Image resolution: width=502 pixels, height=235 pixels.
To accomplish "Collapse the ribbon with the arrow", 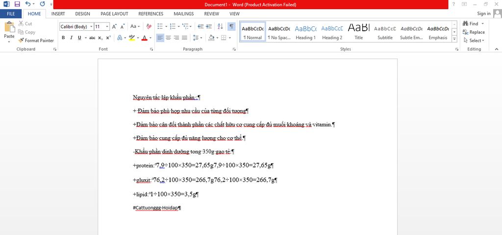I will point(497,49).
